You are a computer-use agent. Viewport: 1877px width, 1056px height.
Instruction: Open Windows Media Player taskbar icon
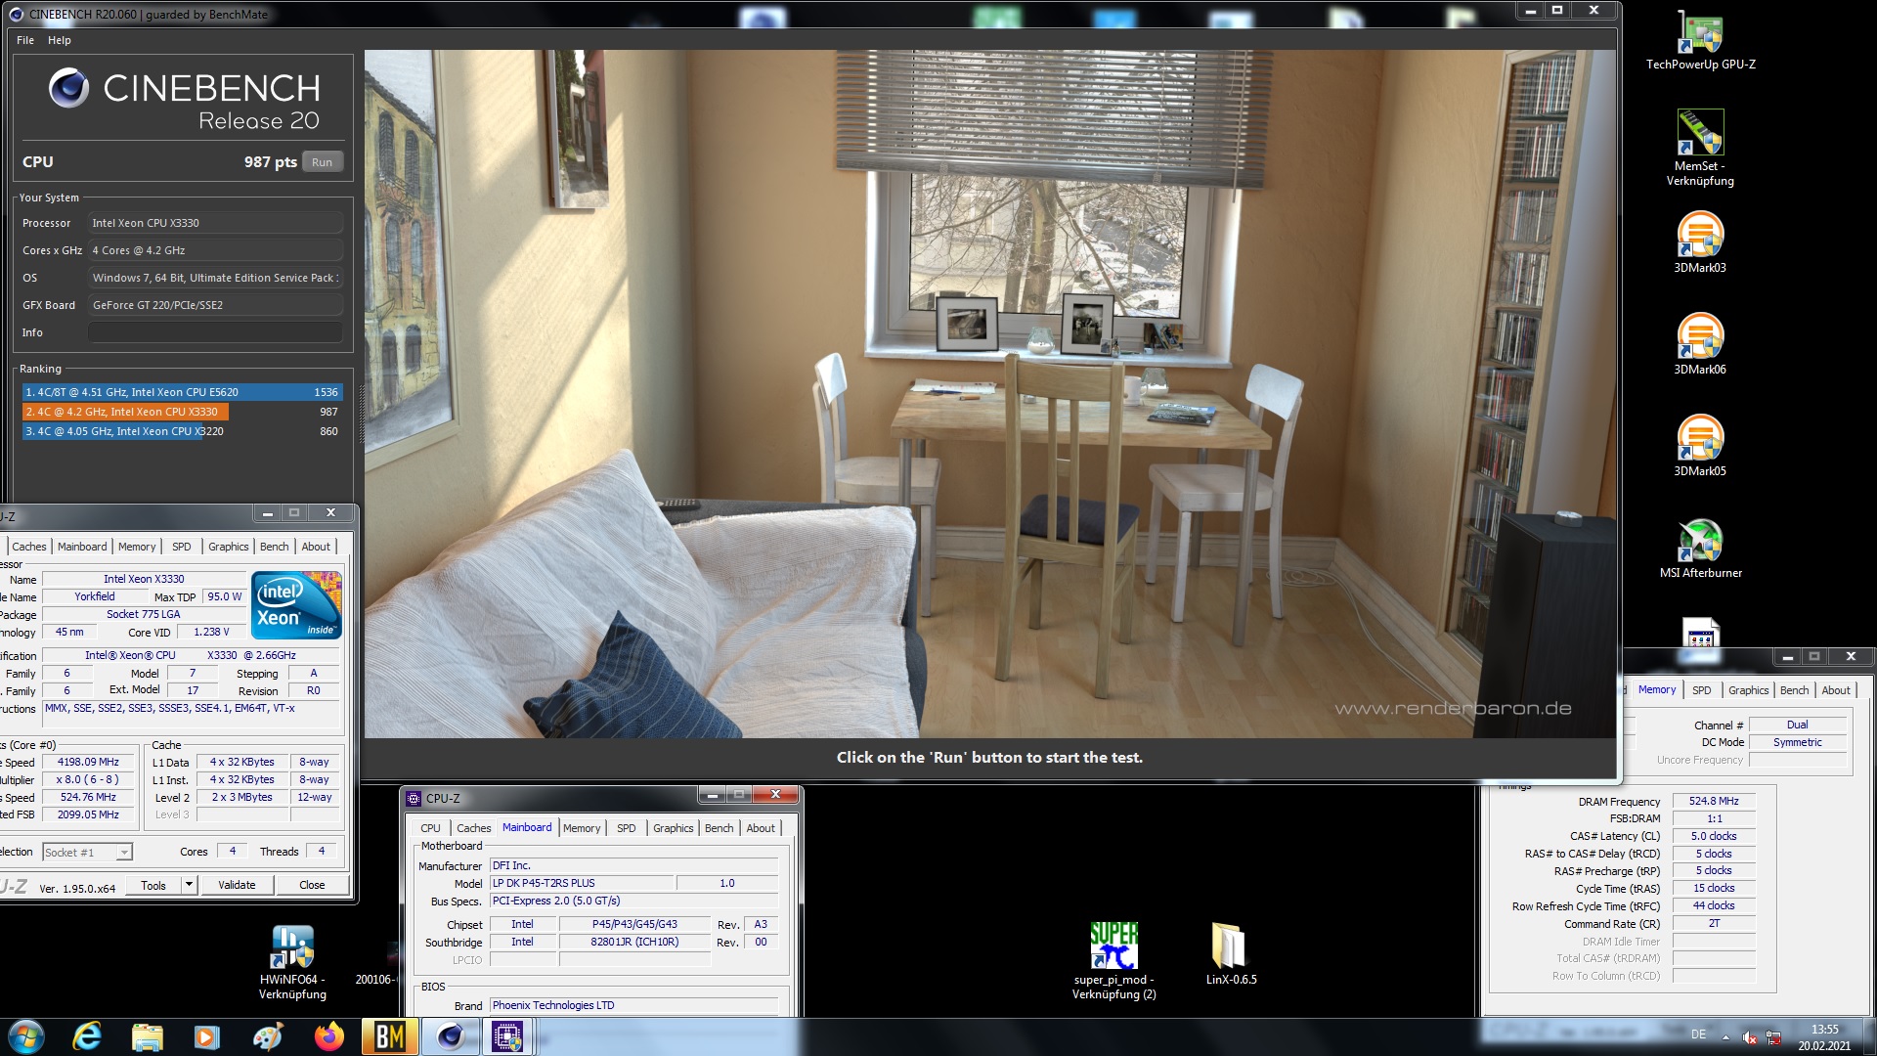(207, 1036)
